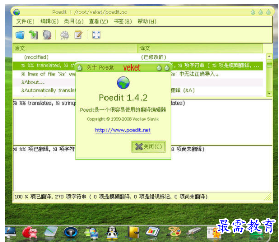Toggle the fuzzy translation cloud icon
This screenshot has width=279, height=242.
point(65,35)
